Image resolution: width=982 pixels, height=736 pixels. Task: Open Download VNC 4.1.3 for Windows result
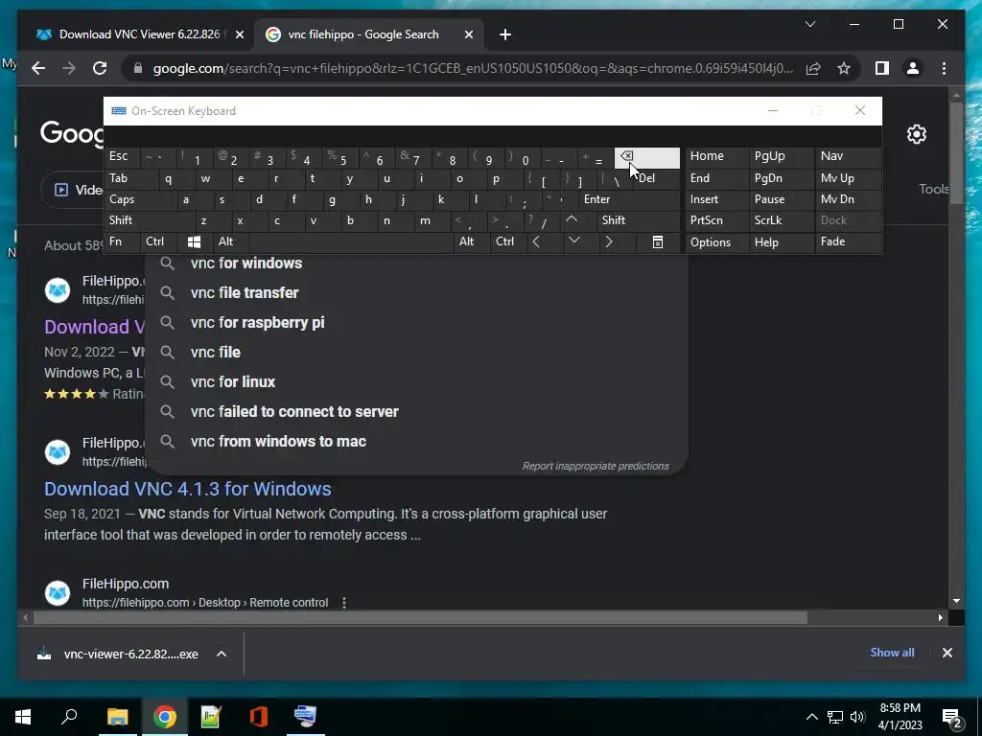coord(187,489)
